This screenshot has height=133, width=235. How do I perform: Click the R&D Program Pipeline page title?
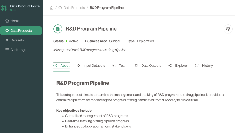pyautogui.click(x=91, y=29)
